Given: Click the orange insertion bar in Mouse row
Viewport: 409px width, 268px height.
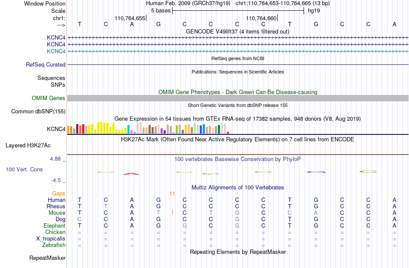Looking at the screenshot, I should (172, 212).
